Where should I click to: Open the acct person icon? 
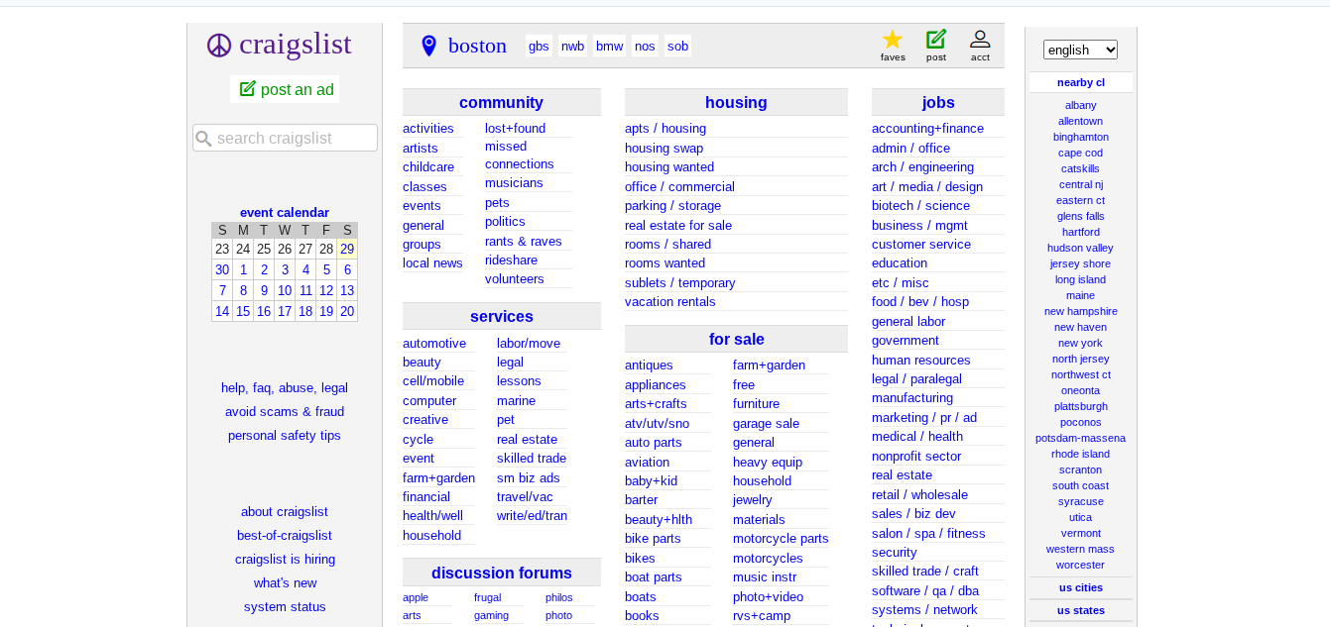click(980, 40)
